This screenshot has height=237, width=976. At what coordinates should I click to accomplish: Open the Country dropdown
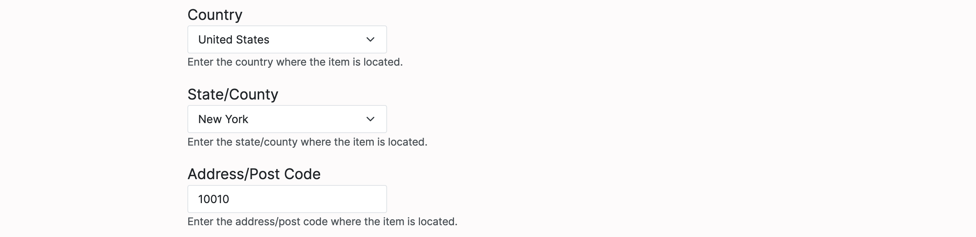[287, 39]
